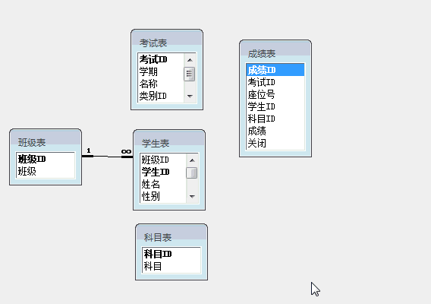This screenshot has height=304, width=431.
Task: Select the 科目ID field in 成绩表
Action: pos(275,119)
